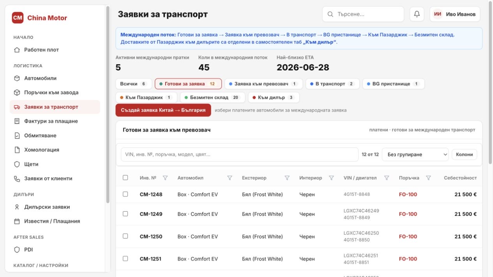493x277 pixels.
Task: Click Бял (Frost White) in CM-1249 row
Action: [x=262, y=214]
